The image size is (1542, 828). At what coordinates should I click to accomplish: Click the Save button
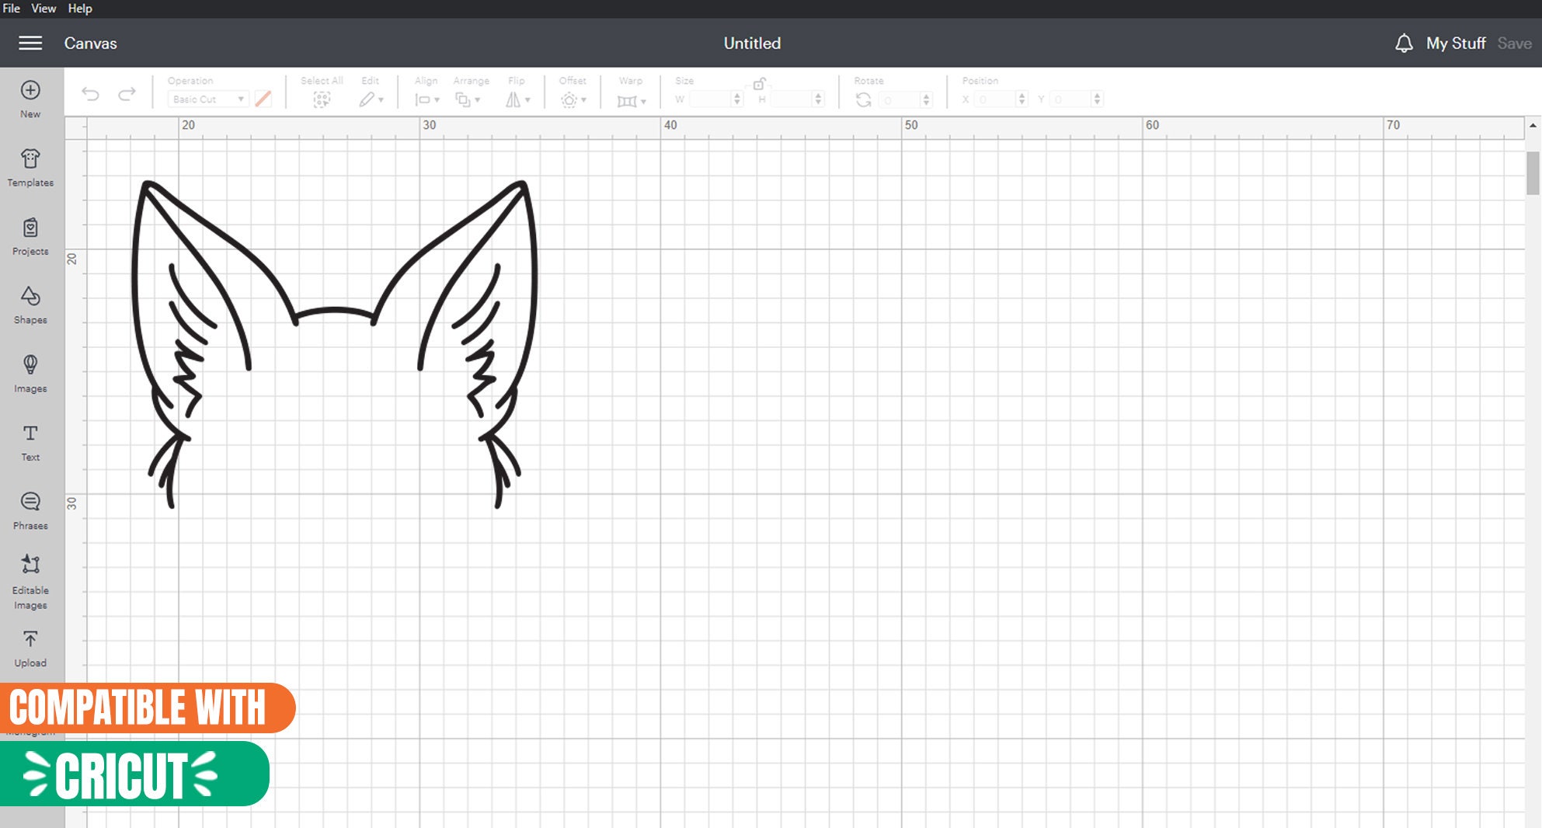1515,43
